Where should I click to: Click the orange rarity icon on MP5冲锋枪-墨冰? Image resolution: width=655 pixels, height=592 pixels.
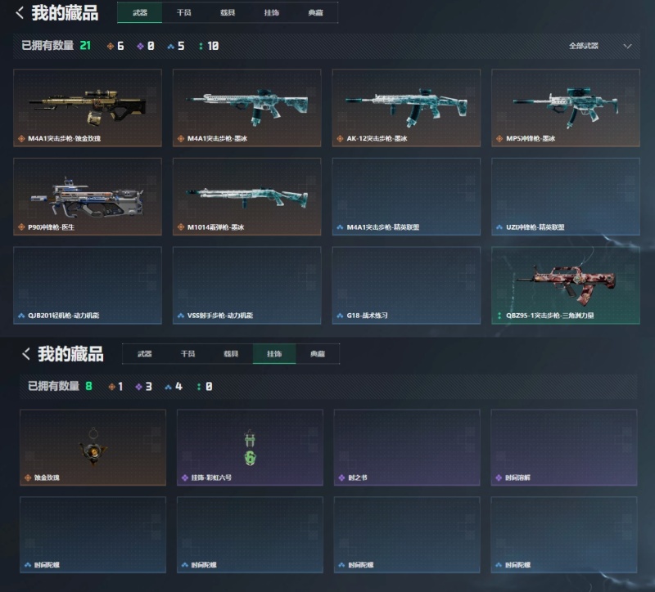click(x=499, y=138)
